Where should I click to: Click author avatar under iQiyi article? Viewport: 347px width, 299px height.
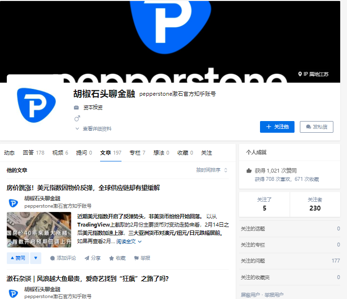click(13, 293)
